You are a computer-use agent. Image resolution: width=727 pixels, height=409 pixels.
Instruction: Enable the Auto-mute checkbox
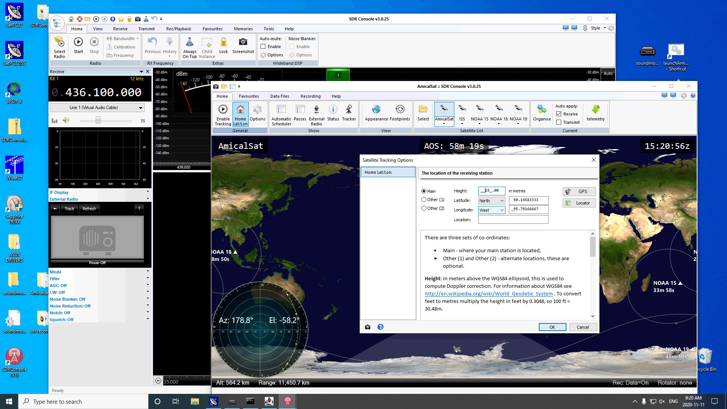pos(263,47)
